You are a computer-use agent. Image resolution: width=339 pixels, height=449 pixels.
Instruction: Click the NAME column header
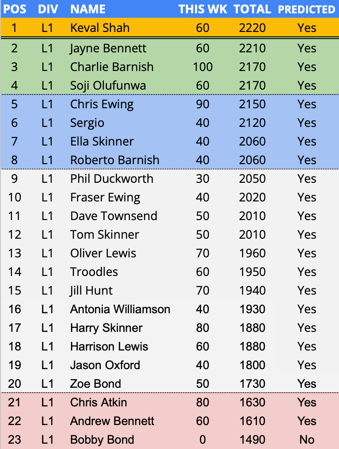coord(88,9)
